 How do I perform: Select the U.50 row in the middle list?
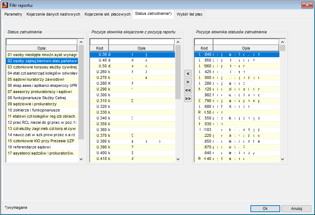pos(132,66)
